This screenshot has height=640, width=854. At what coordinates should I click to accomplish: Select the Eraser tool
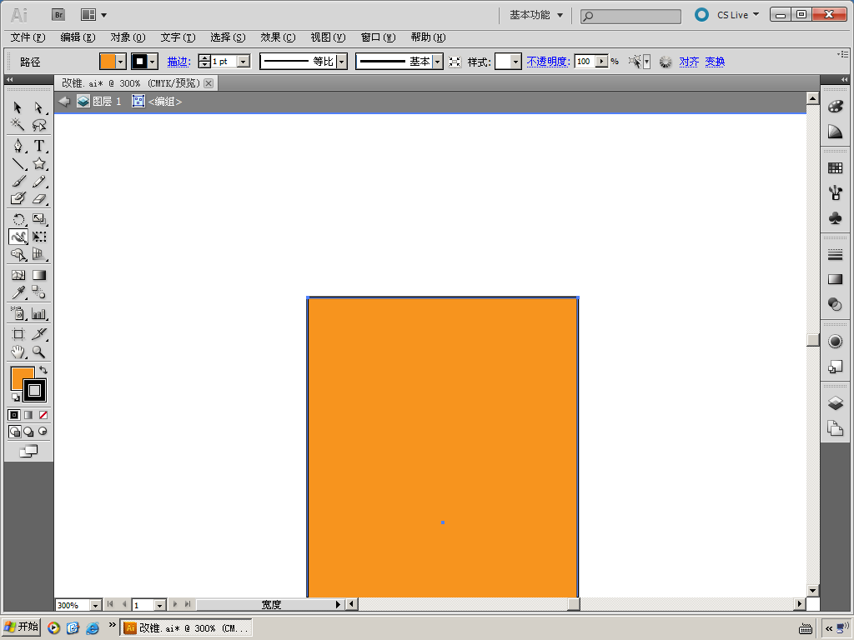pos(38,198)
